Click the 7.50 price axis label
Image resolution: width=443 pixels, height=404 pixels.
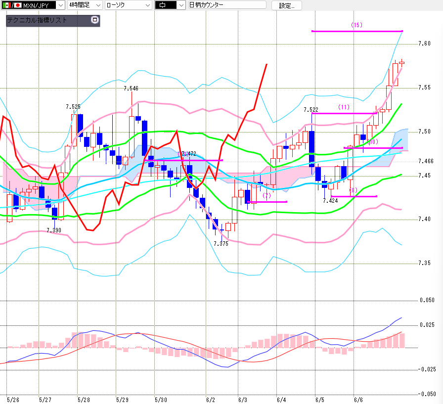click(424, 132)
